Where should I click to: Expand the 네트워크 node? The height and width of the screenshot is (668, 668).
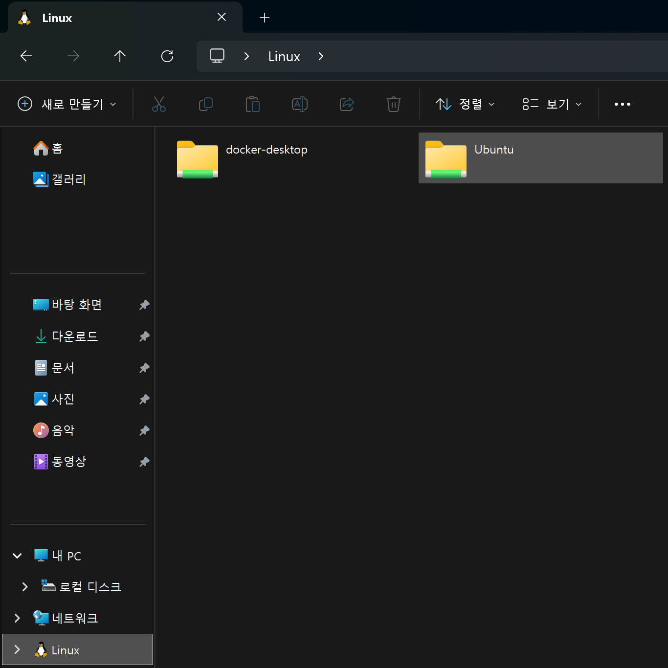pyautogui.click(x=17, y=618)
